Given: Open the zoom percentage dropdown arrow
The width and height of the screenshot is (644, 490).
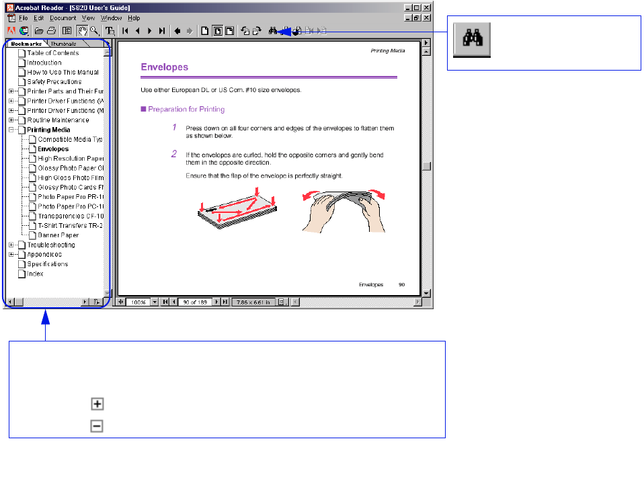Looking at the screenshot, I should point(155,302).
